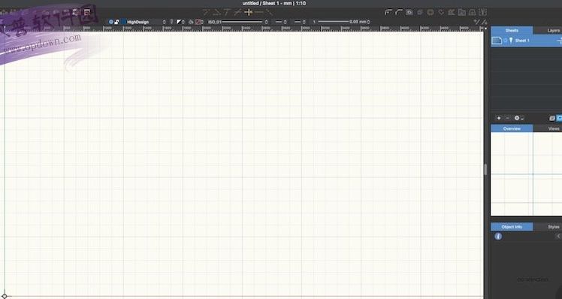Select the Overview tab
The width and height of the screenshot is (562, 299).
click(512, 128)
